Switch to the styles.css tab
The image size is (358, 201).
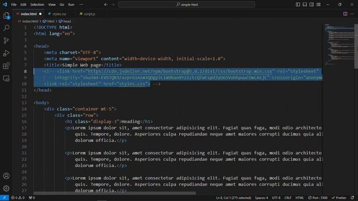pyautogui.click(x=59, y=14)
